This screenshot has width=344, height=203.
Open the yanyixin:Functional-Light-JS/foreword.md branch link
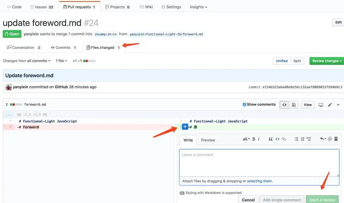tap(166, 34)
